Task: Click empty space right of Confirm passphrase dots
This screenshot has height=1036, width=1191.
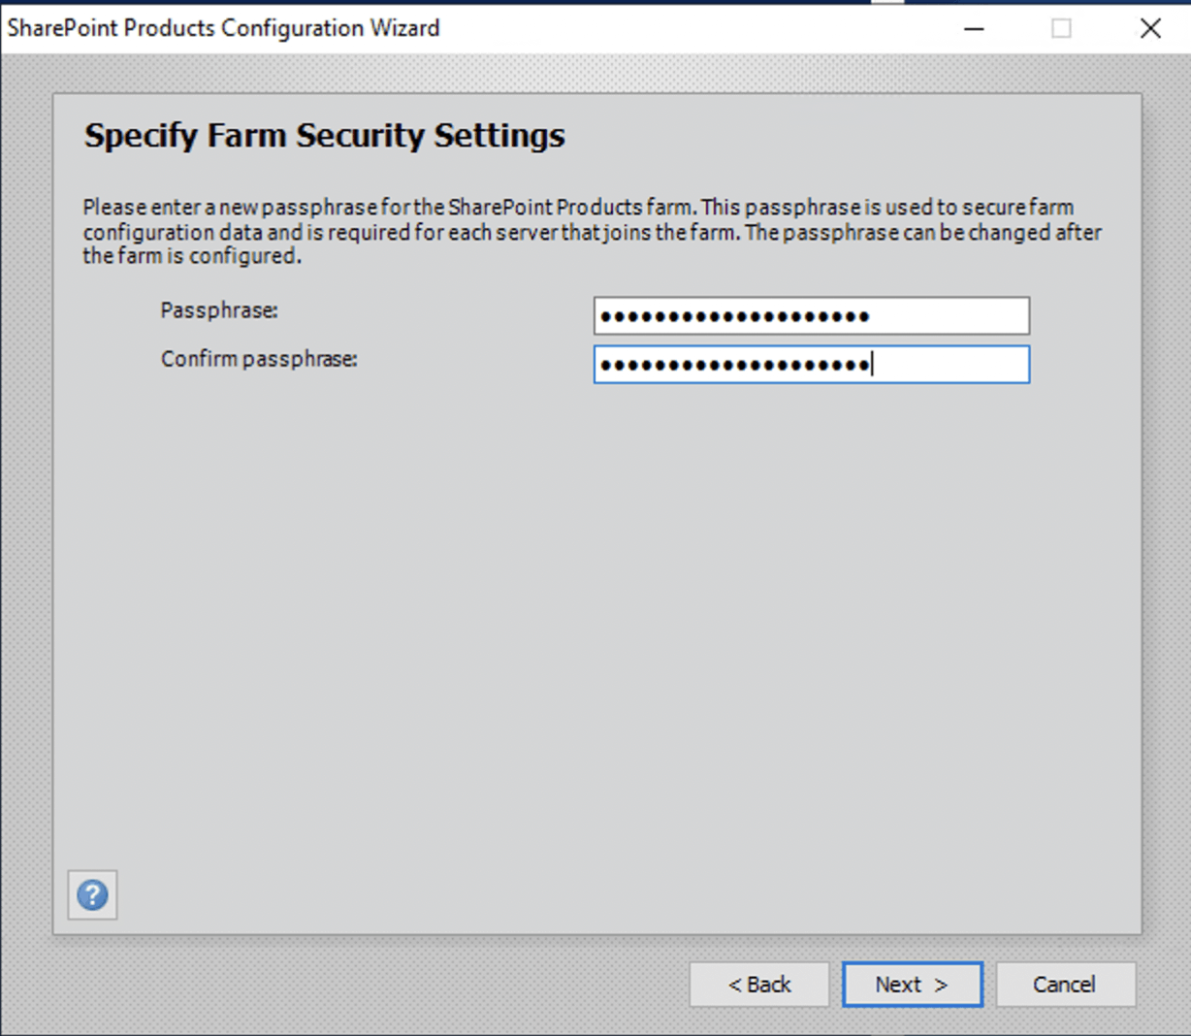Action: 950,365
